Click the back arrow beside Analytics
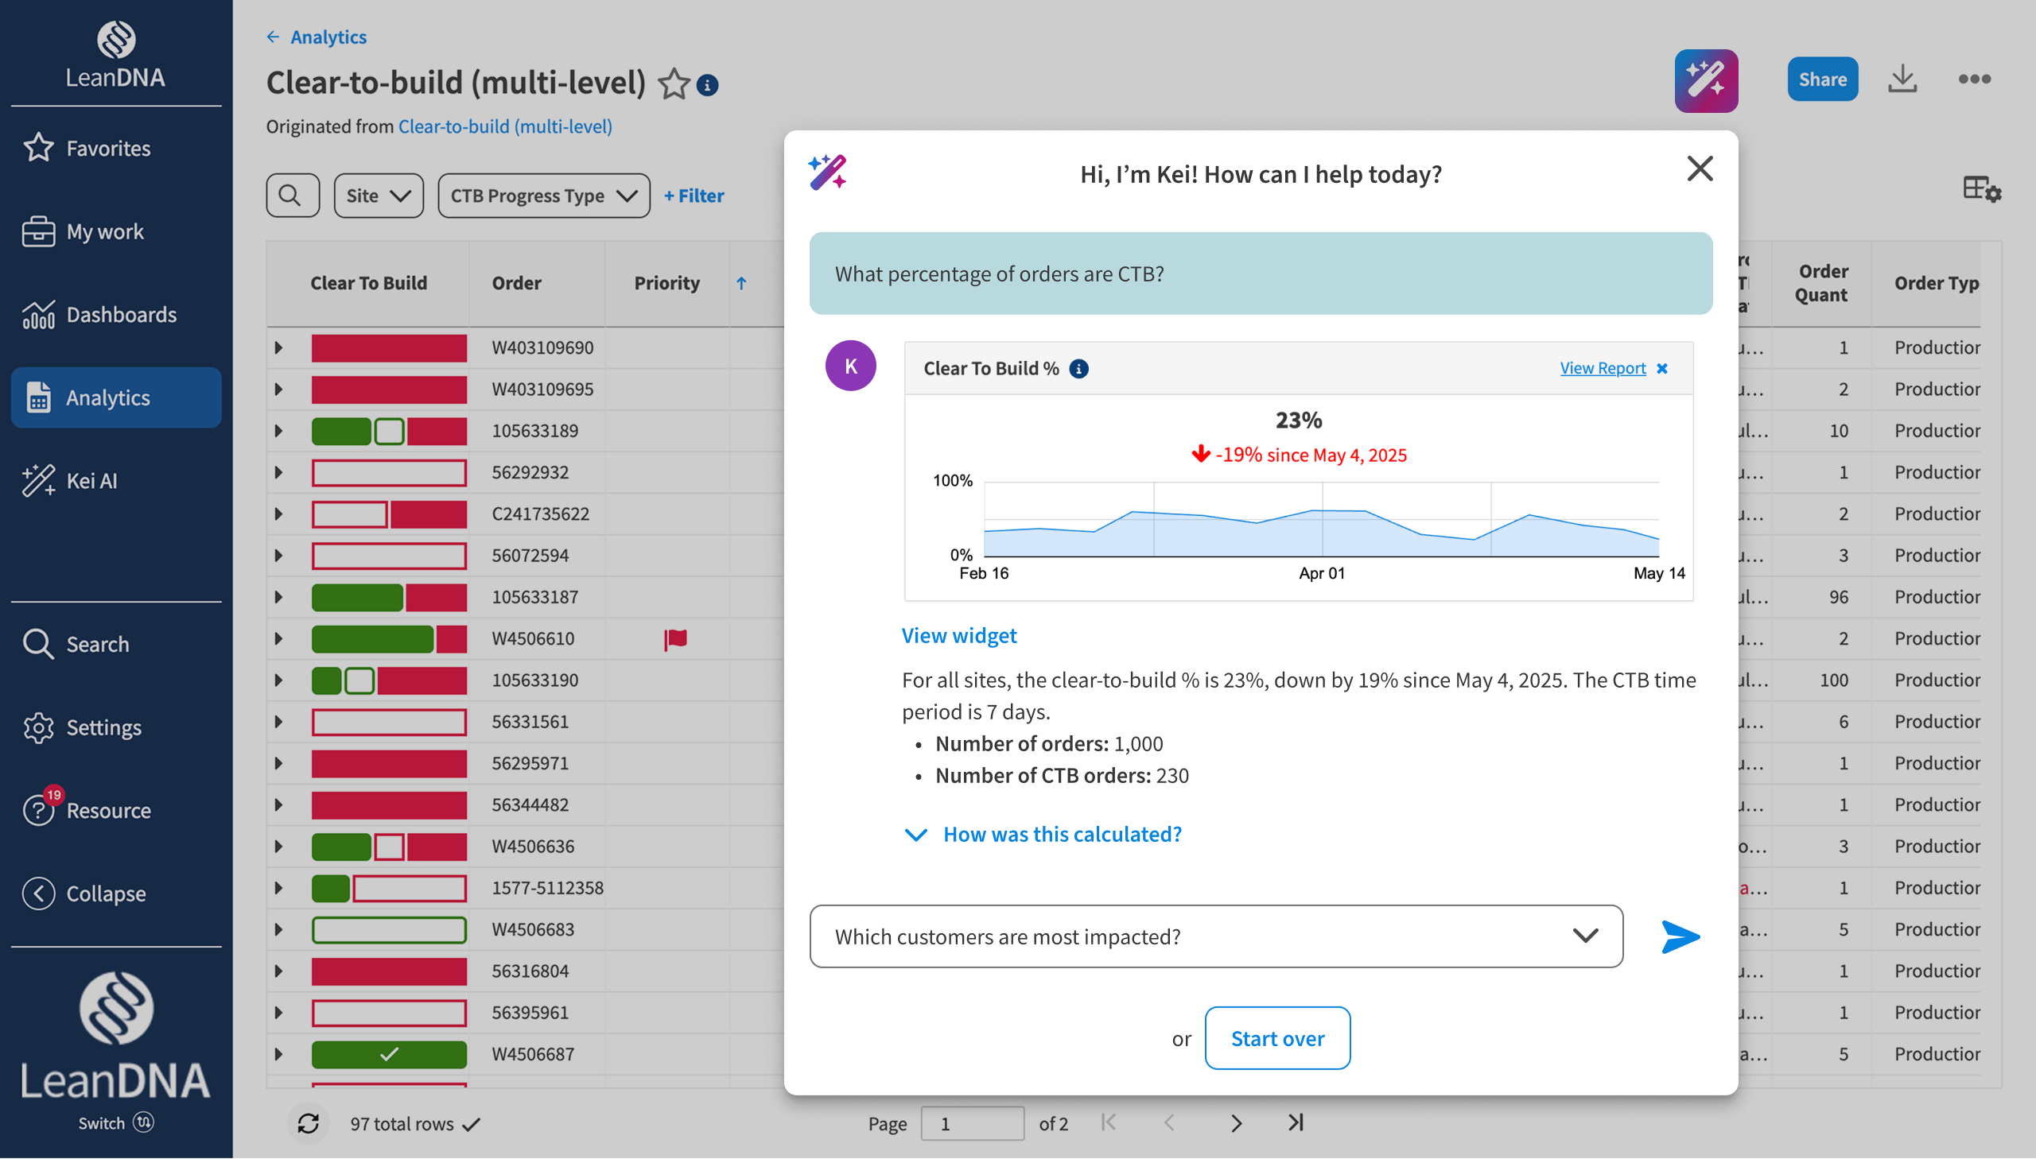This screenshot has height=1159, width=2036. coord(273,37)
